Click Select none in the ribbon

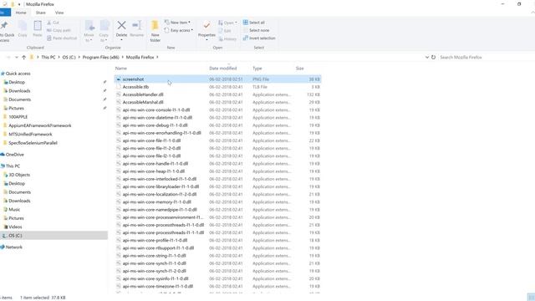click(x=256, y=30)
